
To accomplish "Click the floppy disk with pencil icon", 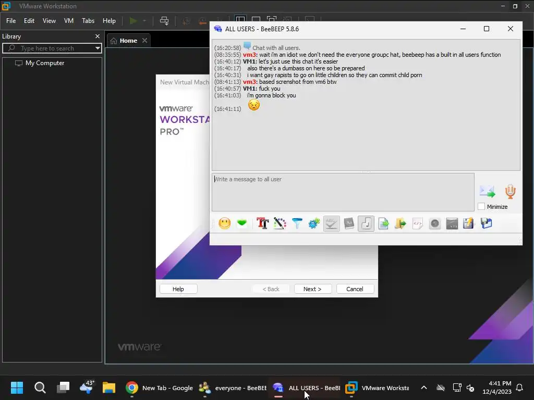I will [469, 223].
